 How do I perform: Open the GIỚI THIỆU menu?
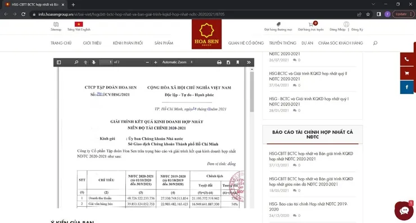(92, 43)
